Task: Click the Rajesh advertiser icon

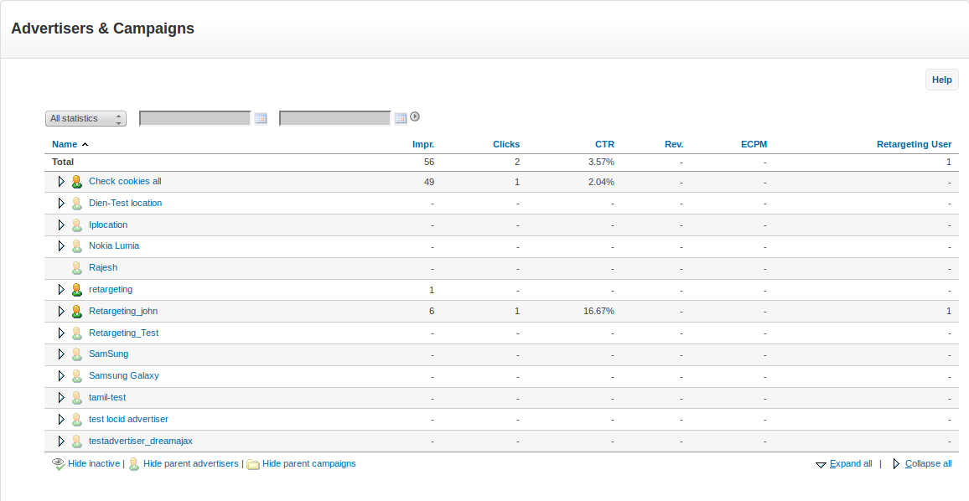Action: pyautogui.click(x=76, y=268)
